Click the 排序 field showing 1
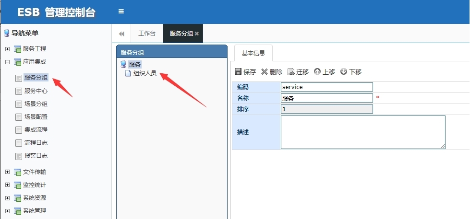Screen dimensions: 470x219 coord(327,109)
